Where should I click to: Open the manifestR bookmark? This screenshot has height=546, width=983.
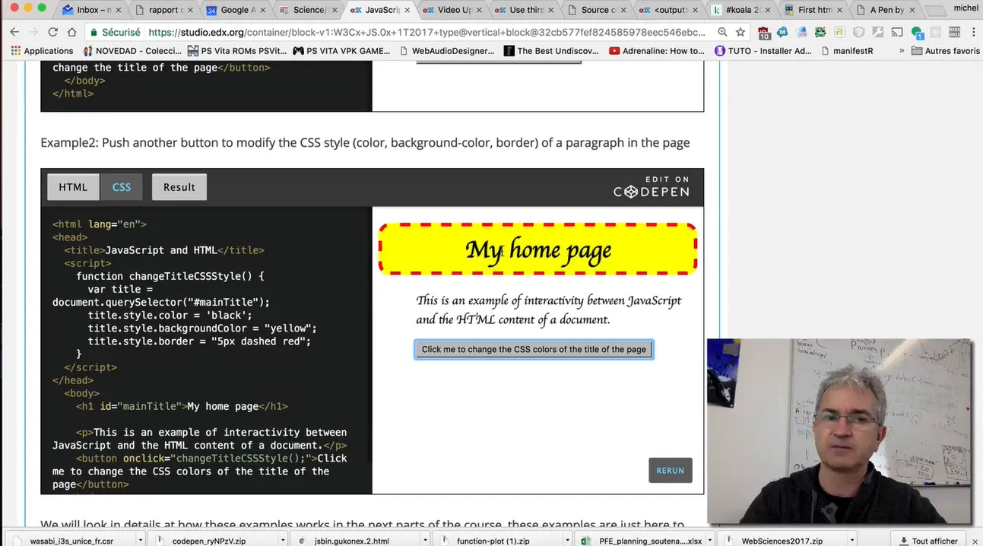point(847,51)
